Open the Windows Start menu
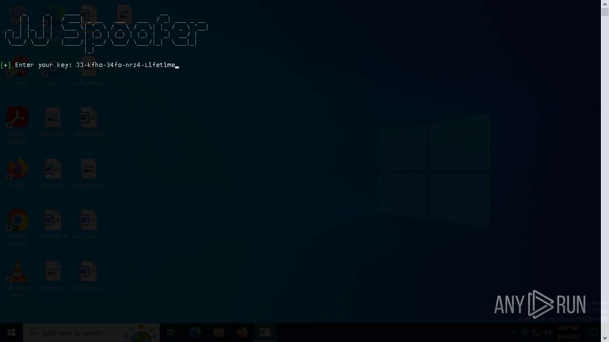The image size is (609, 342). 11,332
